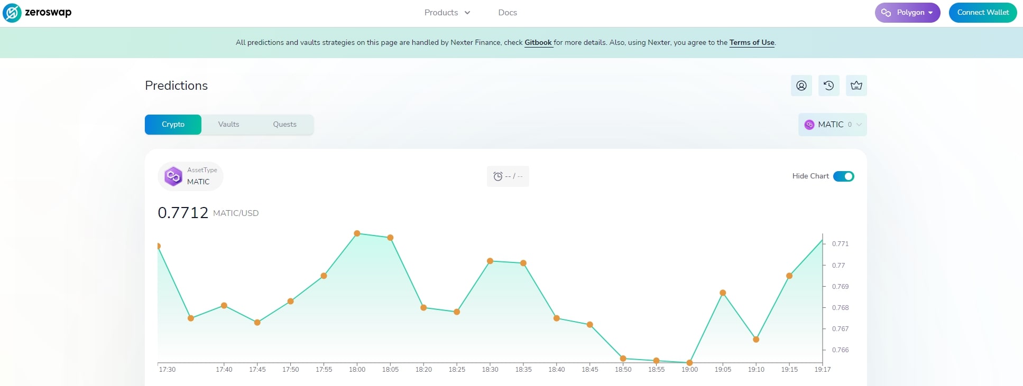
Task: Open the Terms of Use link
Action: [x=752, y=43]
